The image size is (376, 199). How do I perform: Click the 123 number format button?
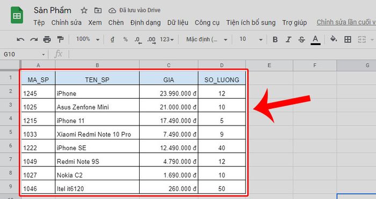pos(167,39)
